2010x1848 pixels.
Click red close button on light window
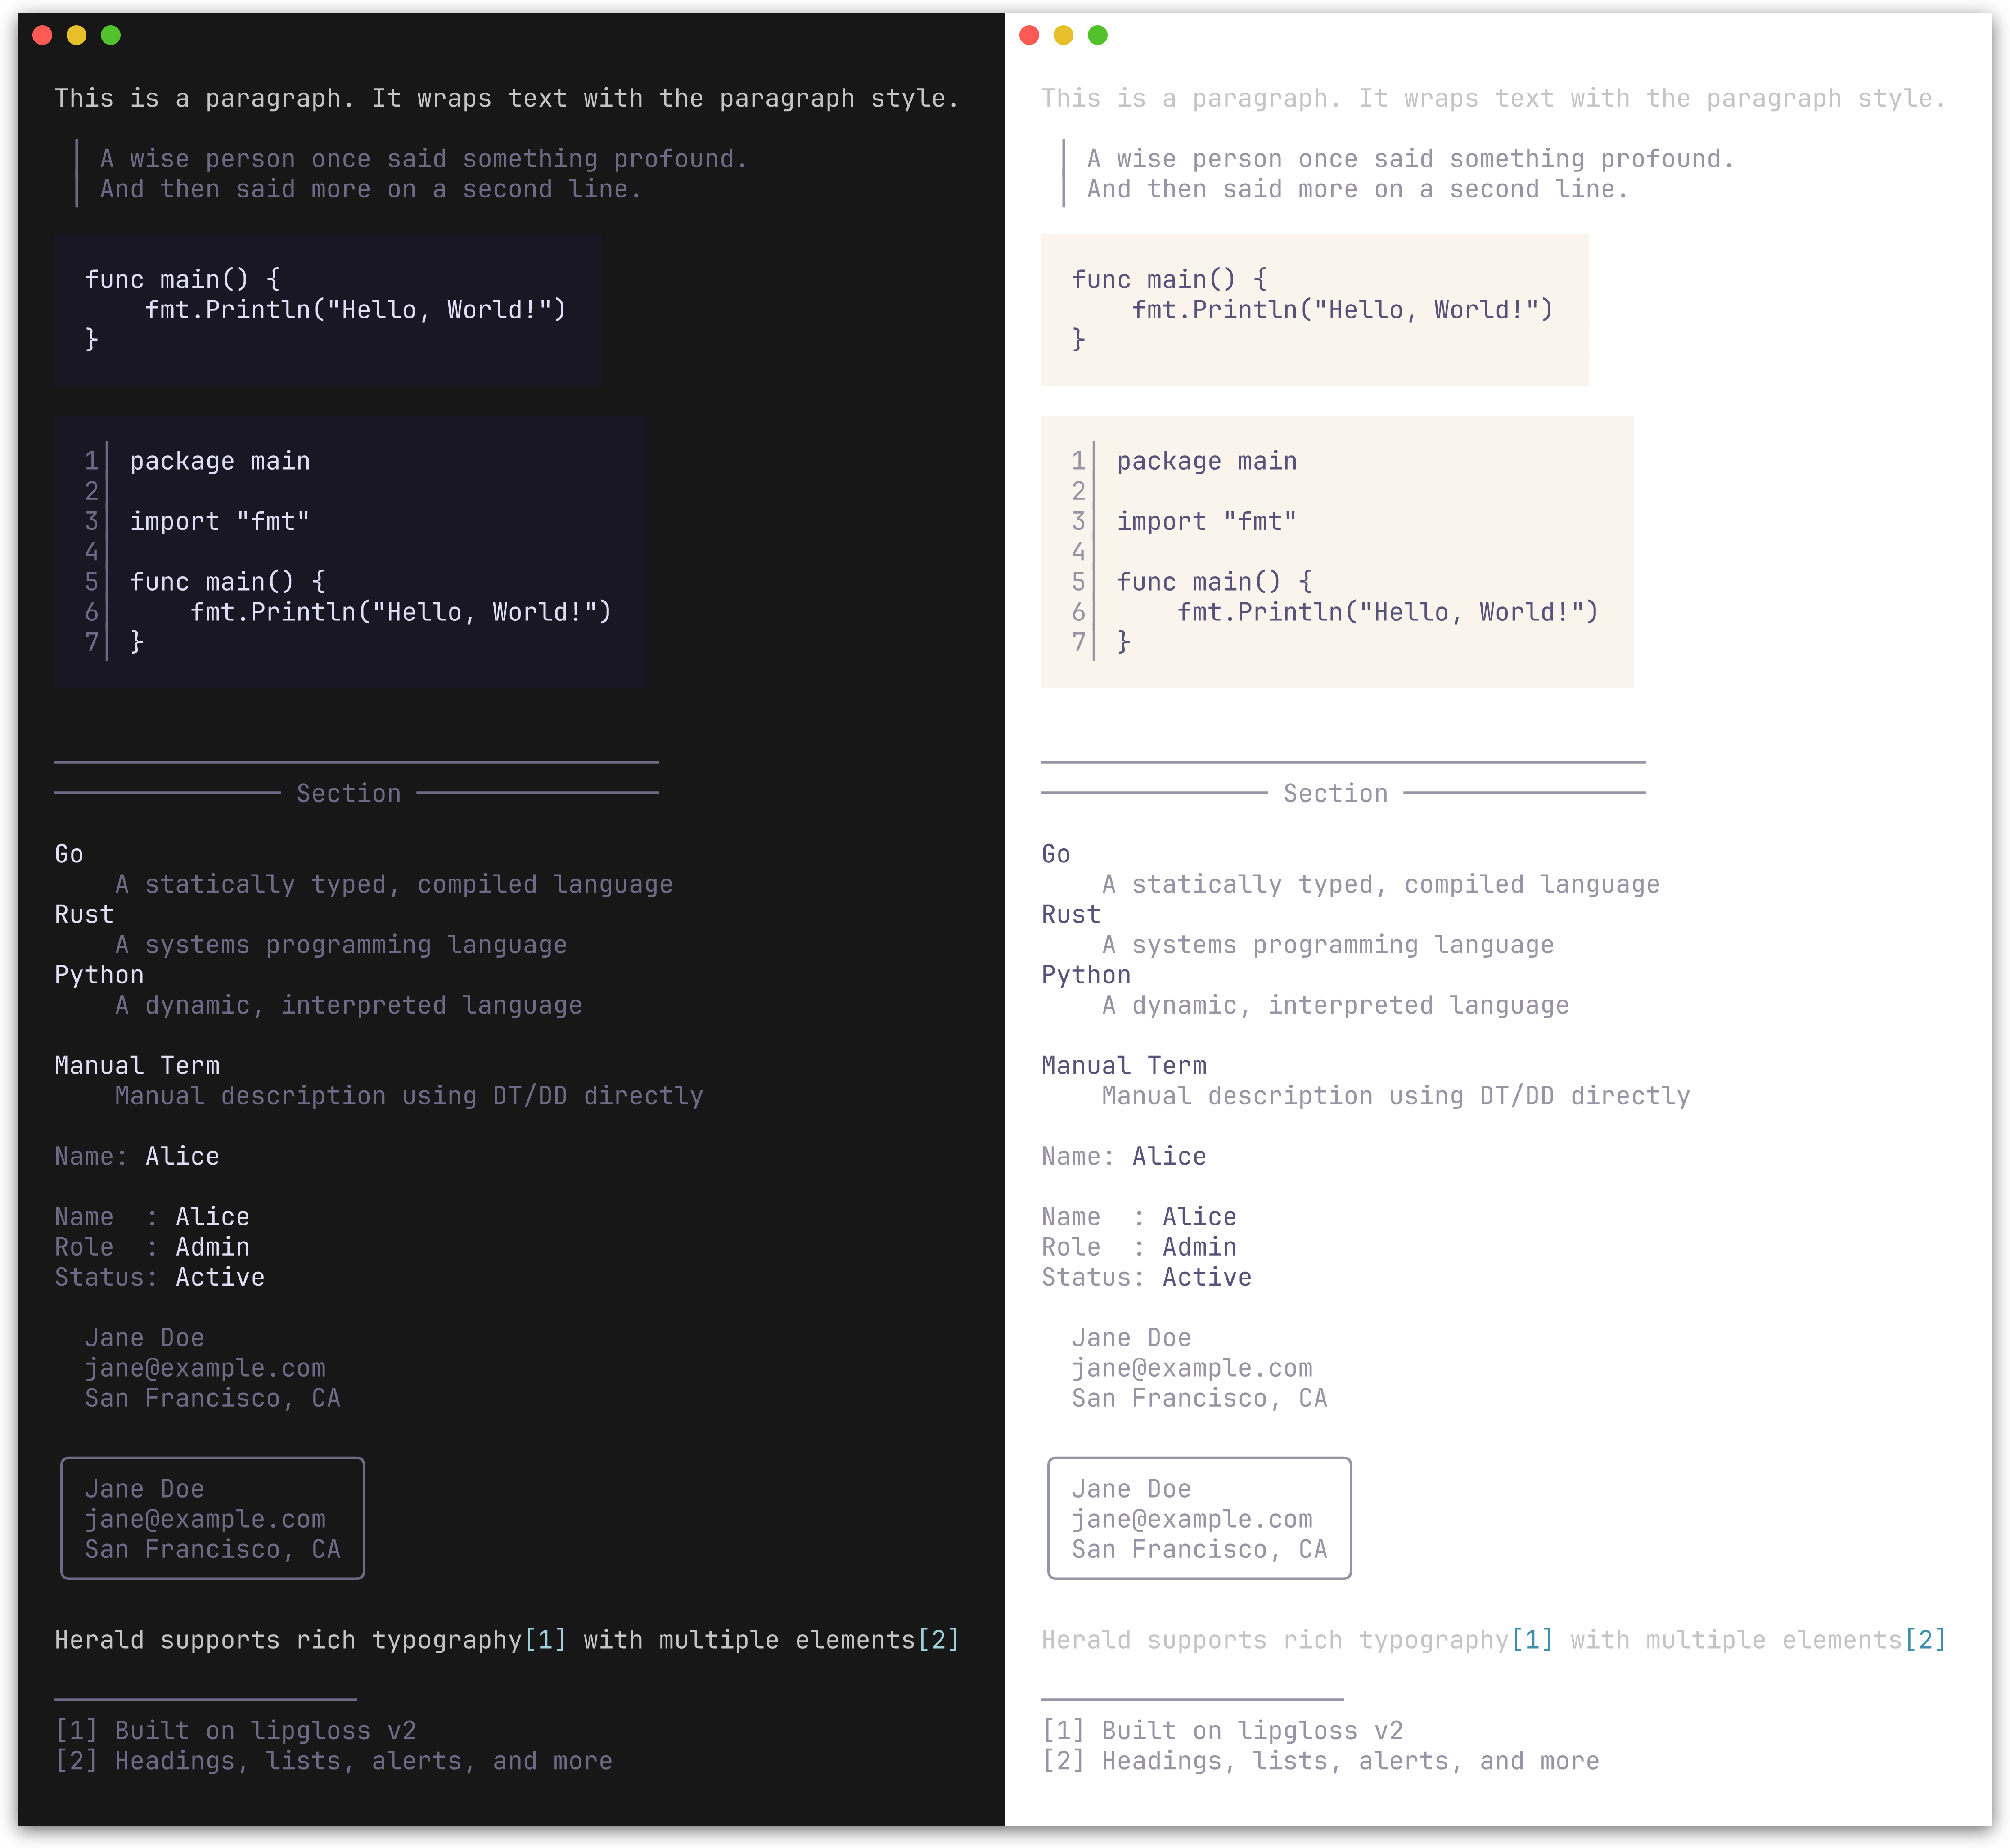pos(1028,36)
